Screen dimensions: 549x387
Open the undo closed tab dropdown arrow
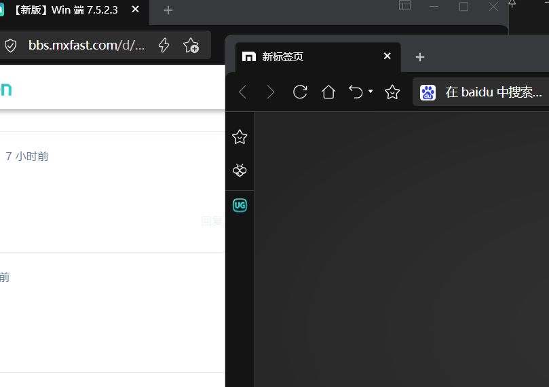click(x=371, y=92)
